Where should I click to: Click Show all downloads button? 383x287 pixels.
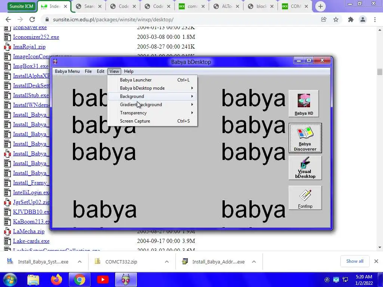355,261
